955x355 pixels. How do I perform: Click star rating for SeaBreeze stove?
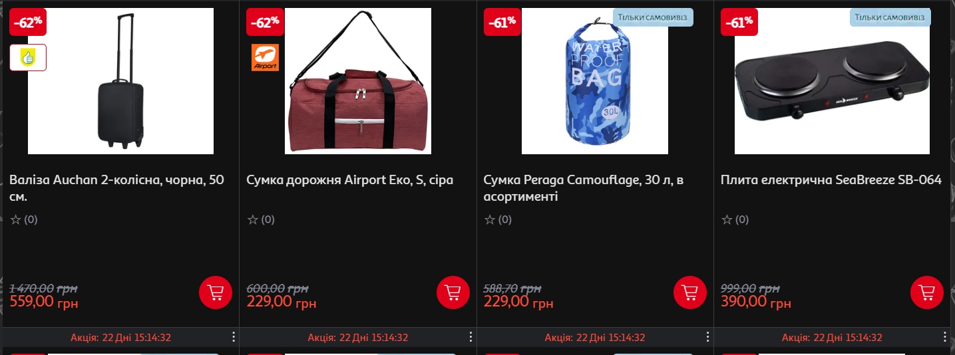tap(727, 219)
